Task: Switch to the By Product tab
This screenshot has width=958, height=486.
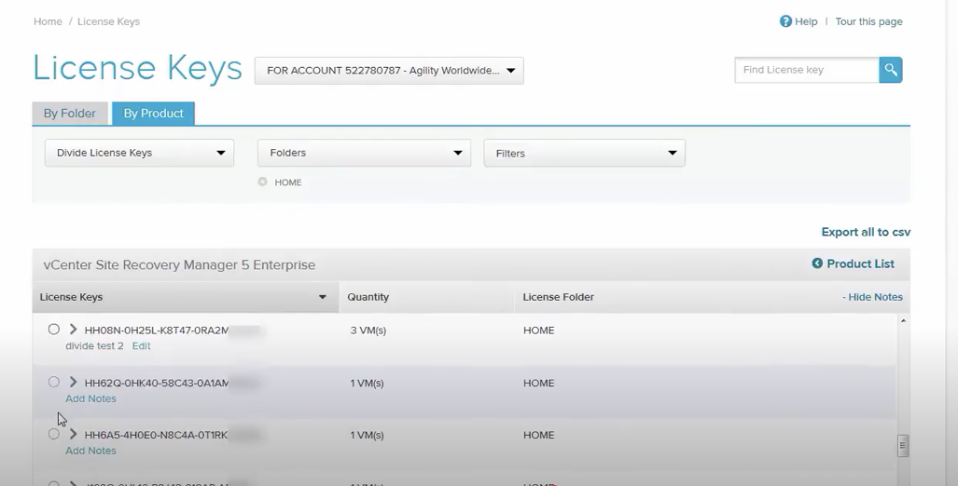Action: pyautogui.click(x=153, y=114)
